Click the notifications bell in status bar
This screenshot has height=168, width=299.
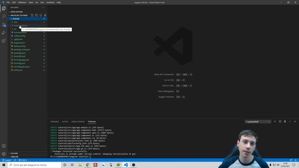point(296,160)
